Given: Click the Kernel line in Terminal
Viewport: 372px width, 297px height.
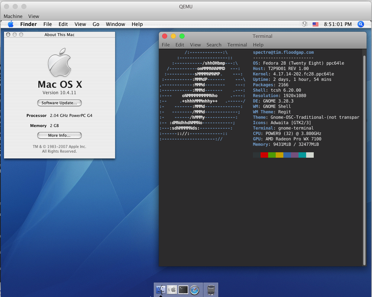Looking at the screenshot, I should (293, 74).
